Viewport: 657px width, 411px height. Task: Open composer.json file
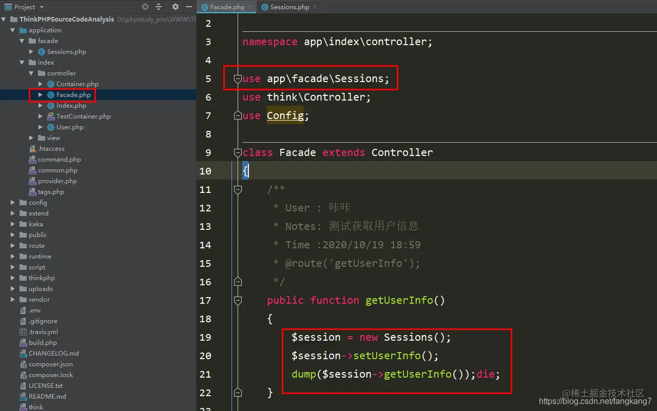(x=51, y=364)
